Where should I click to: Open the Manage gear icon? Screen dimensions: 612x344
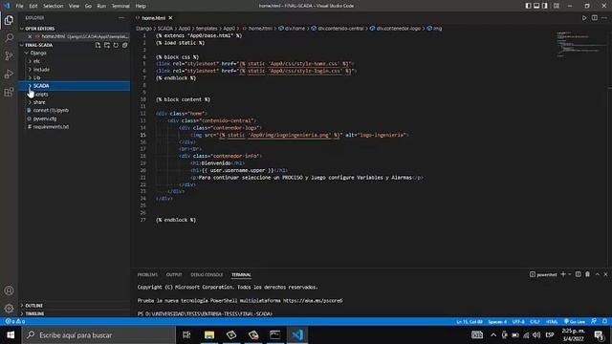9,309
